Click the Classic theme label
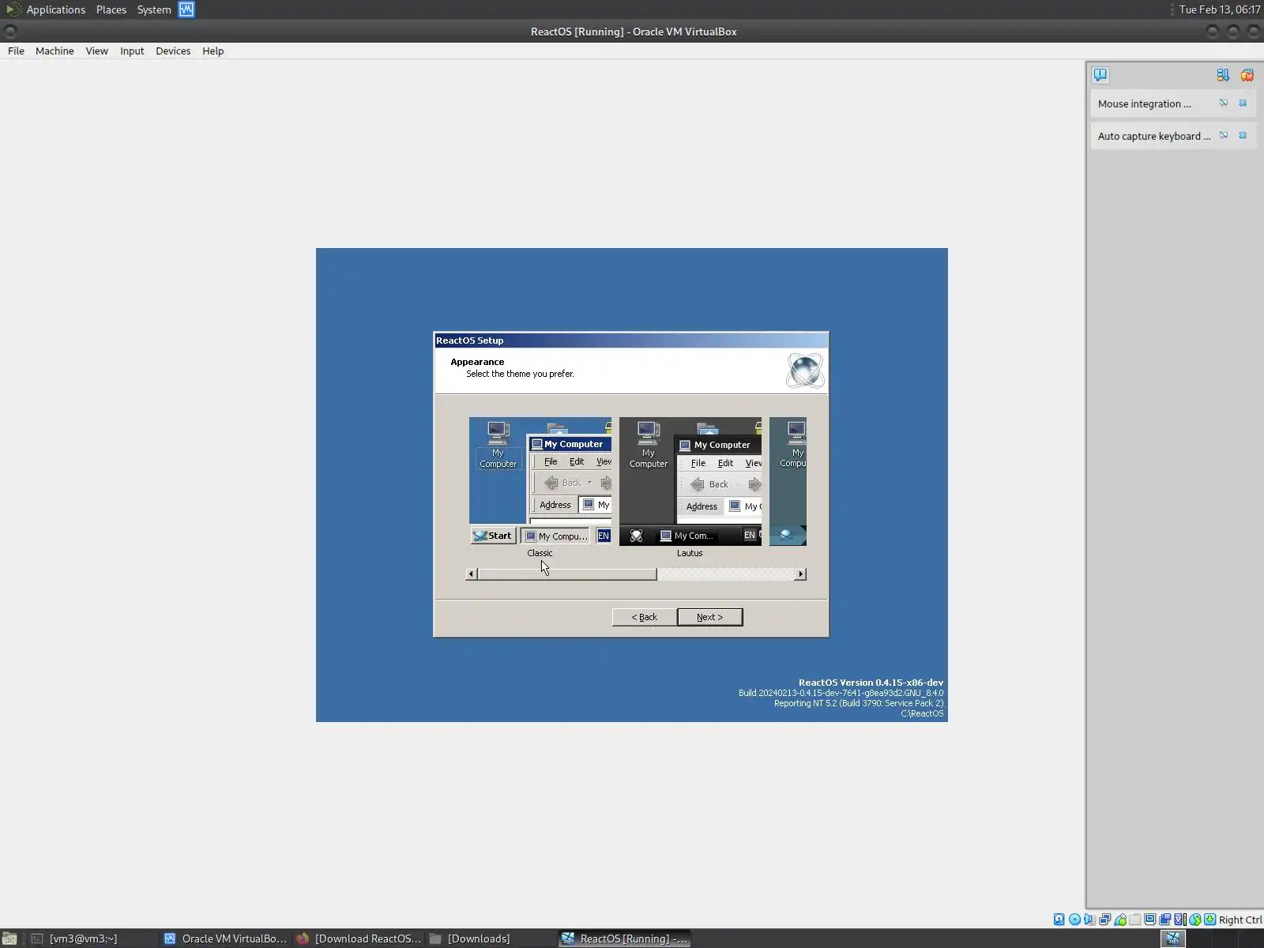 pos(540,553)
